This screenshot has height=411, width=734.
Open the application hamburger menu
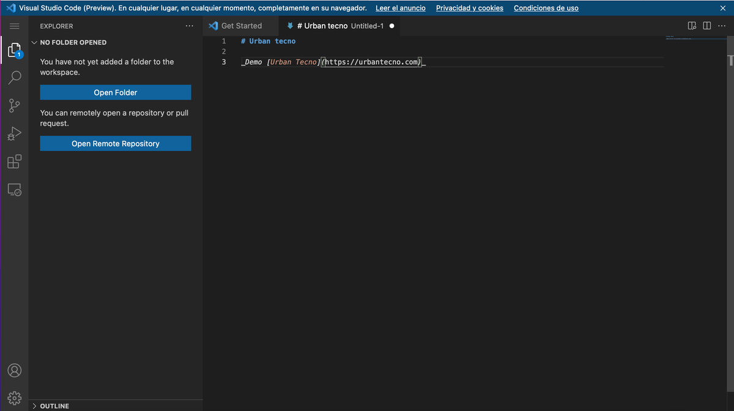[14, 26]
